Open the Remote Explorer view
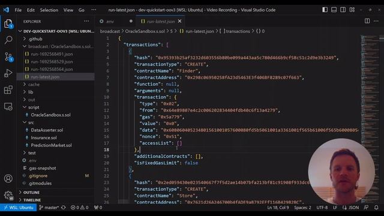Screen dimensions: 384x216 [x=8, y=107]
